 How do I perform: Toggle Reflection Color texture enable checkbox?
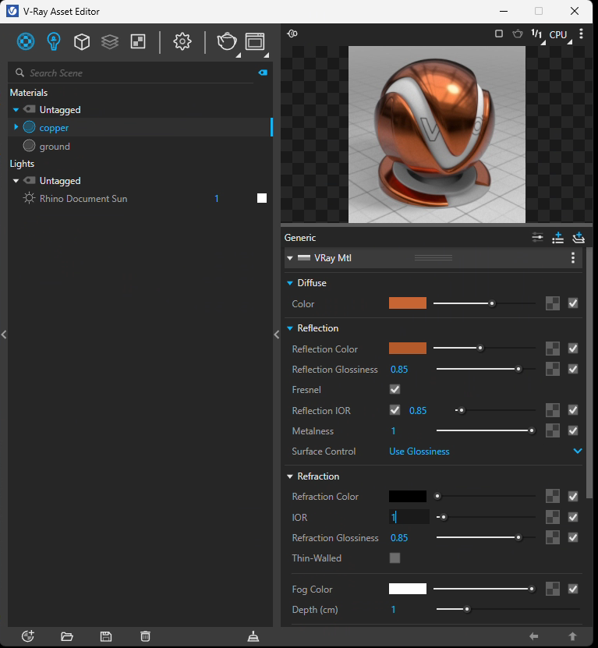point(573,349)
